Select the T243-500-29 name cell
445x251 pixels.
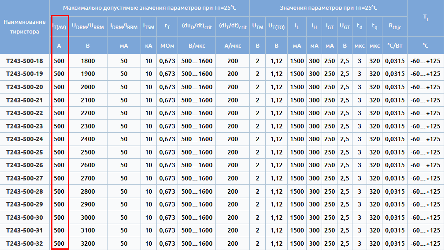[x=25, y=204]
